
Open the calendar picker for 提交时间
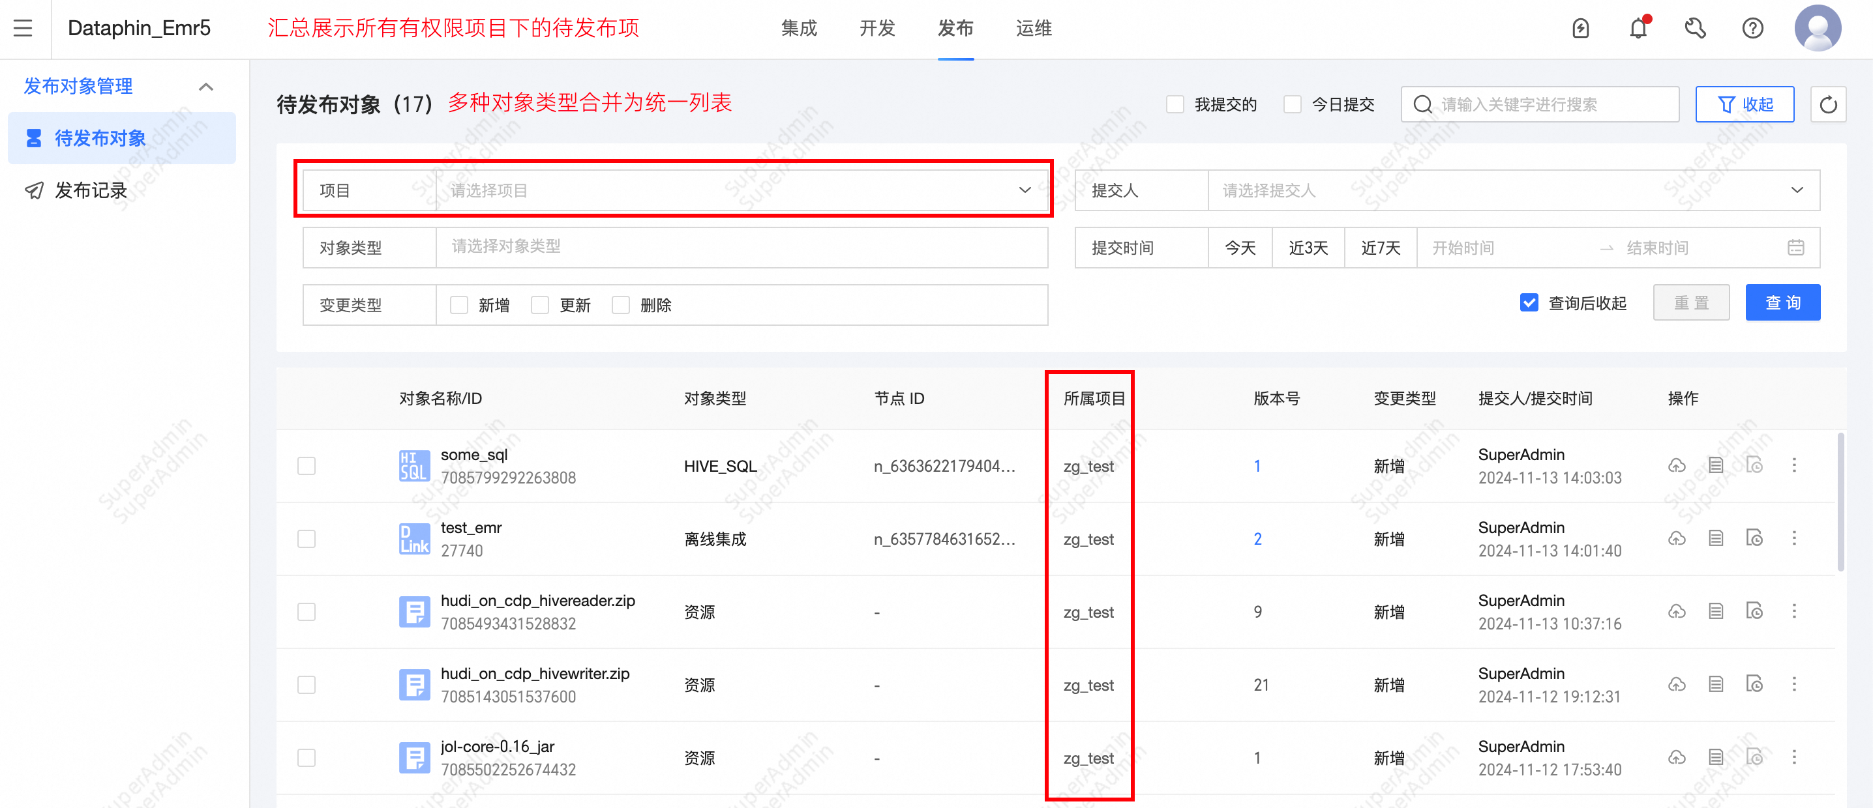click(1796, 247)
